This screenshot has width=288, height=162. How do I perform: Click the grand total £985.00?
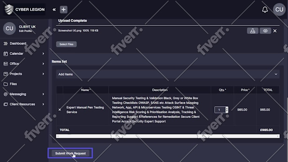point(266,130)
